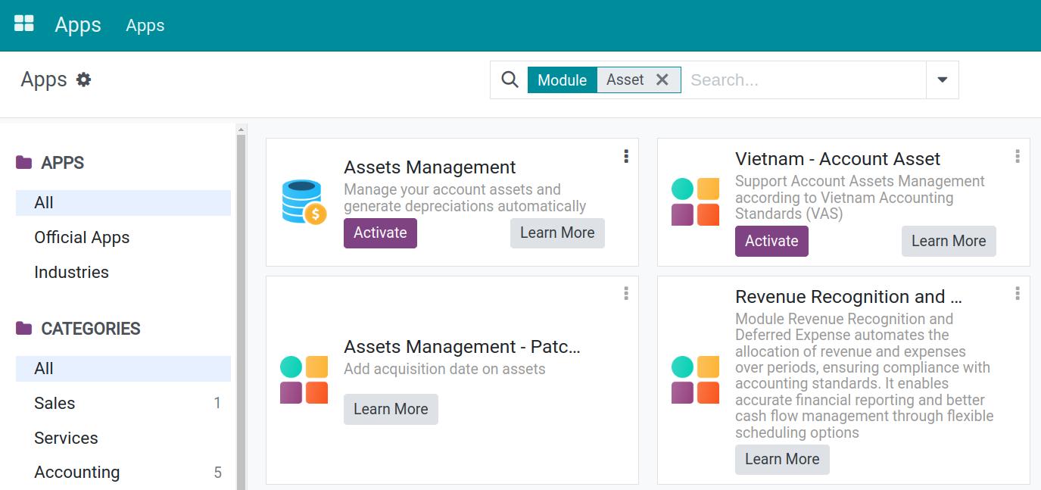This screenshot has width=1041, height=490.
Task: Open the main apps grid menu icon
Action: (x=24, y=24)
